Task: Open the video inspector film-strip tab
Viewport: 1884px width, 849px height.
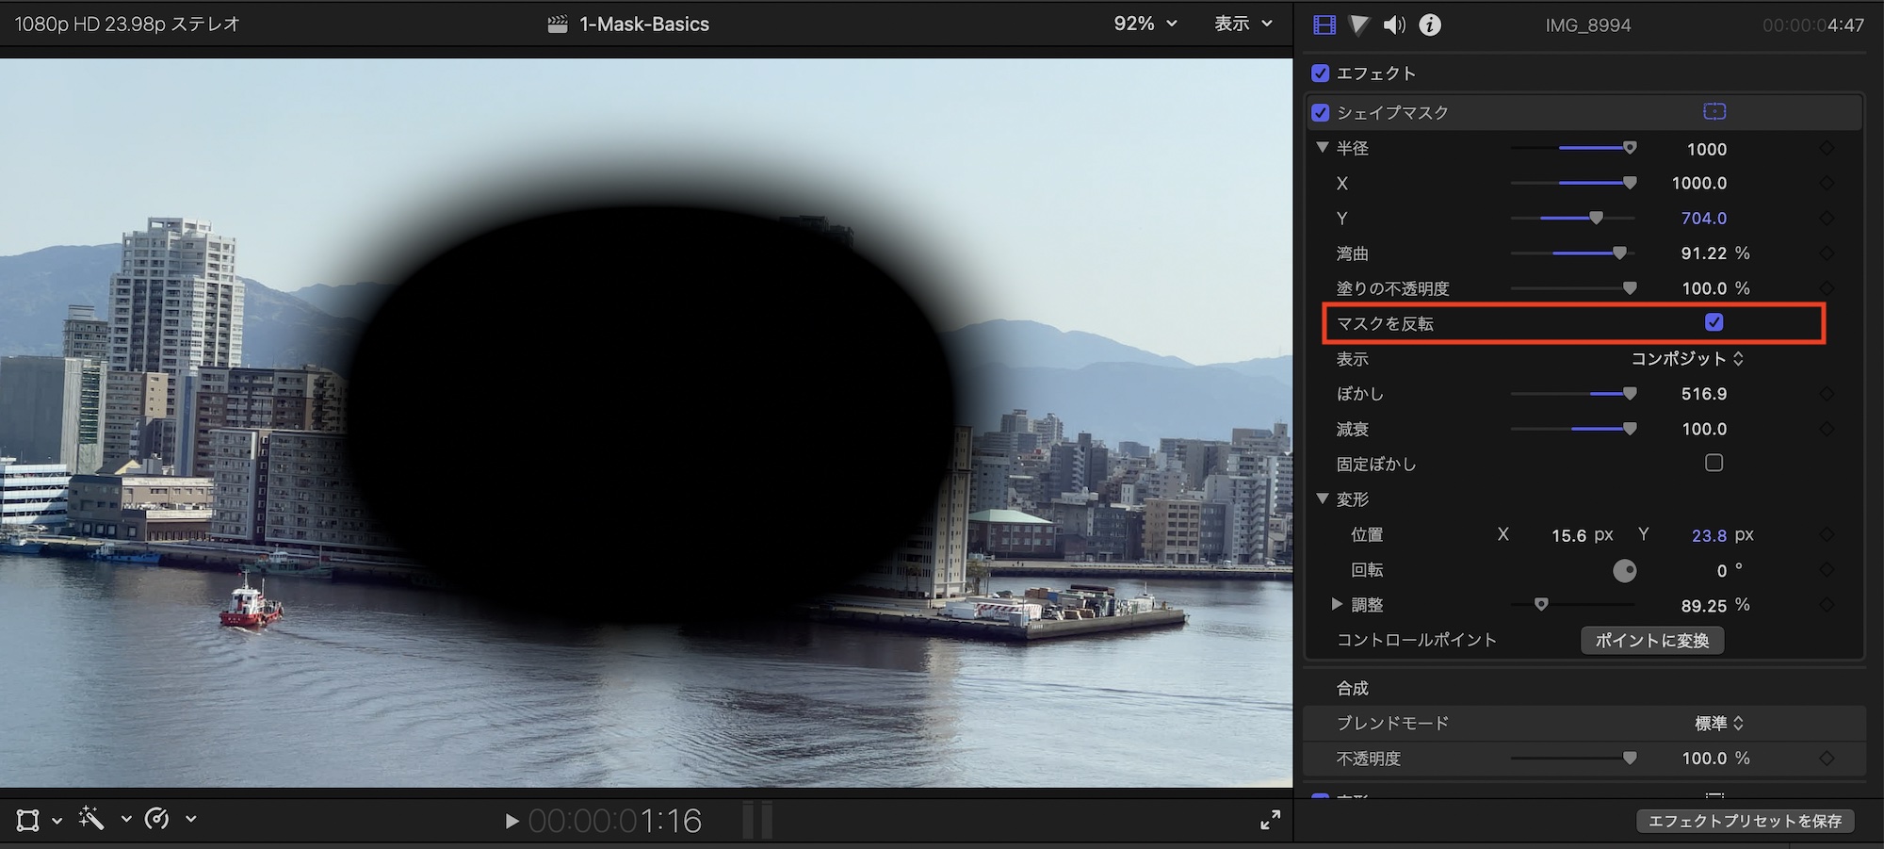Action: (1324, 24)
